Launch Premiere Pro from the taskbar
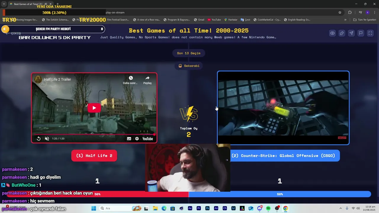The height and width of the screenshot is (213, 379). click(199, 208)
